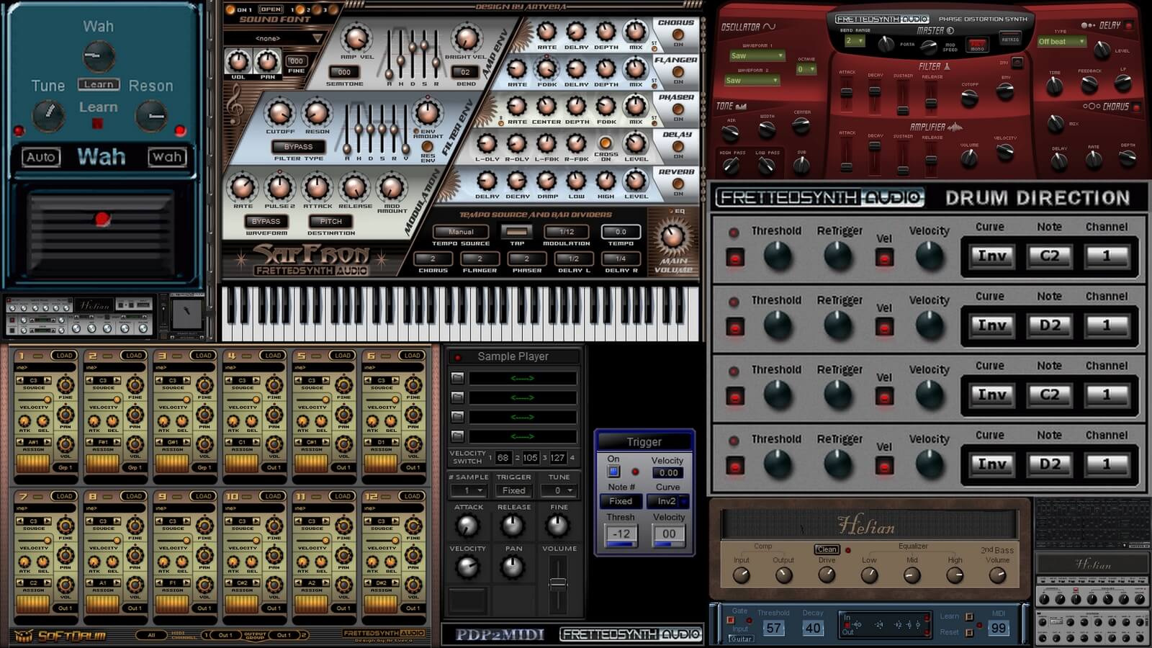The image size is (1152, 648).
Task: Toggle Saffron Phaser ON switch
Action: click(678, 109)
